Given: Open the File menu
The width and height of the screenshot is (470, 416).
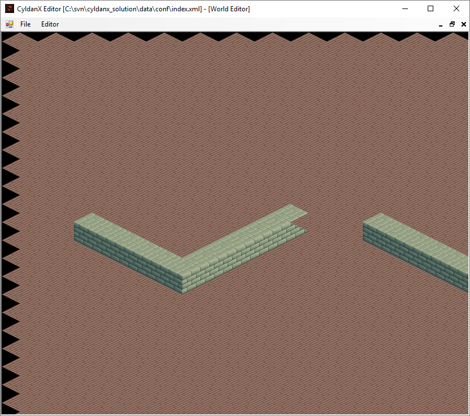Looking at the screenshot, I should click(25, 24).
